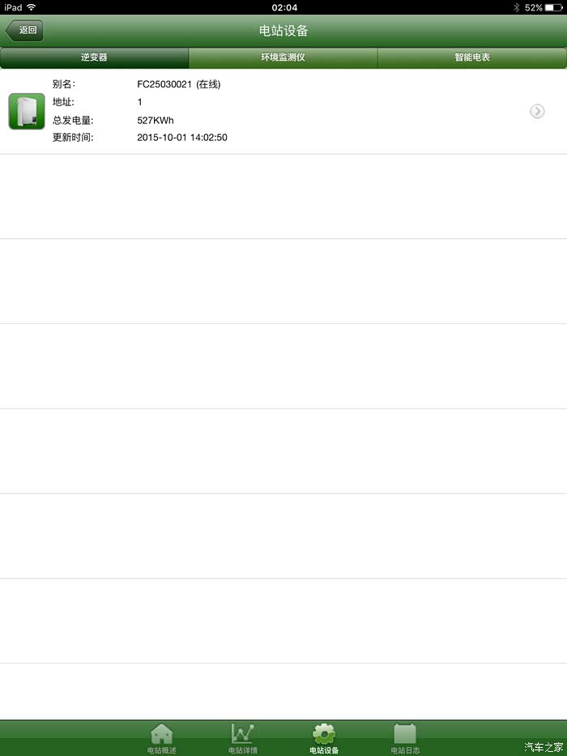Click the 电站设备 page title

(283, 30)
